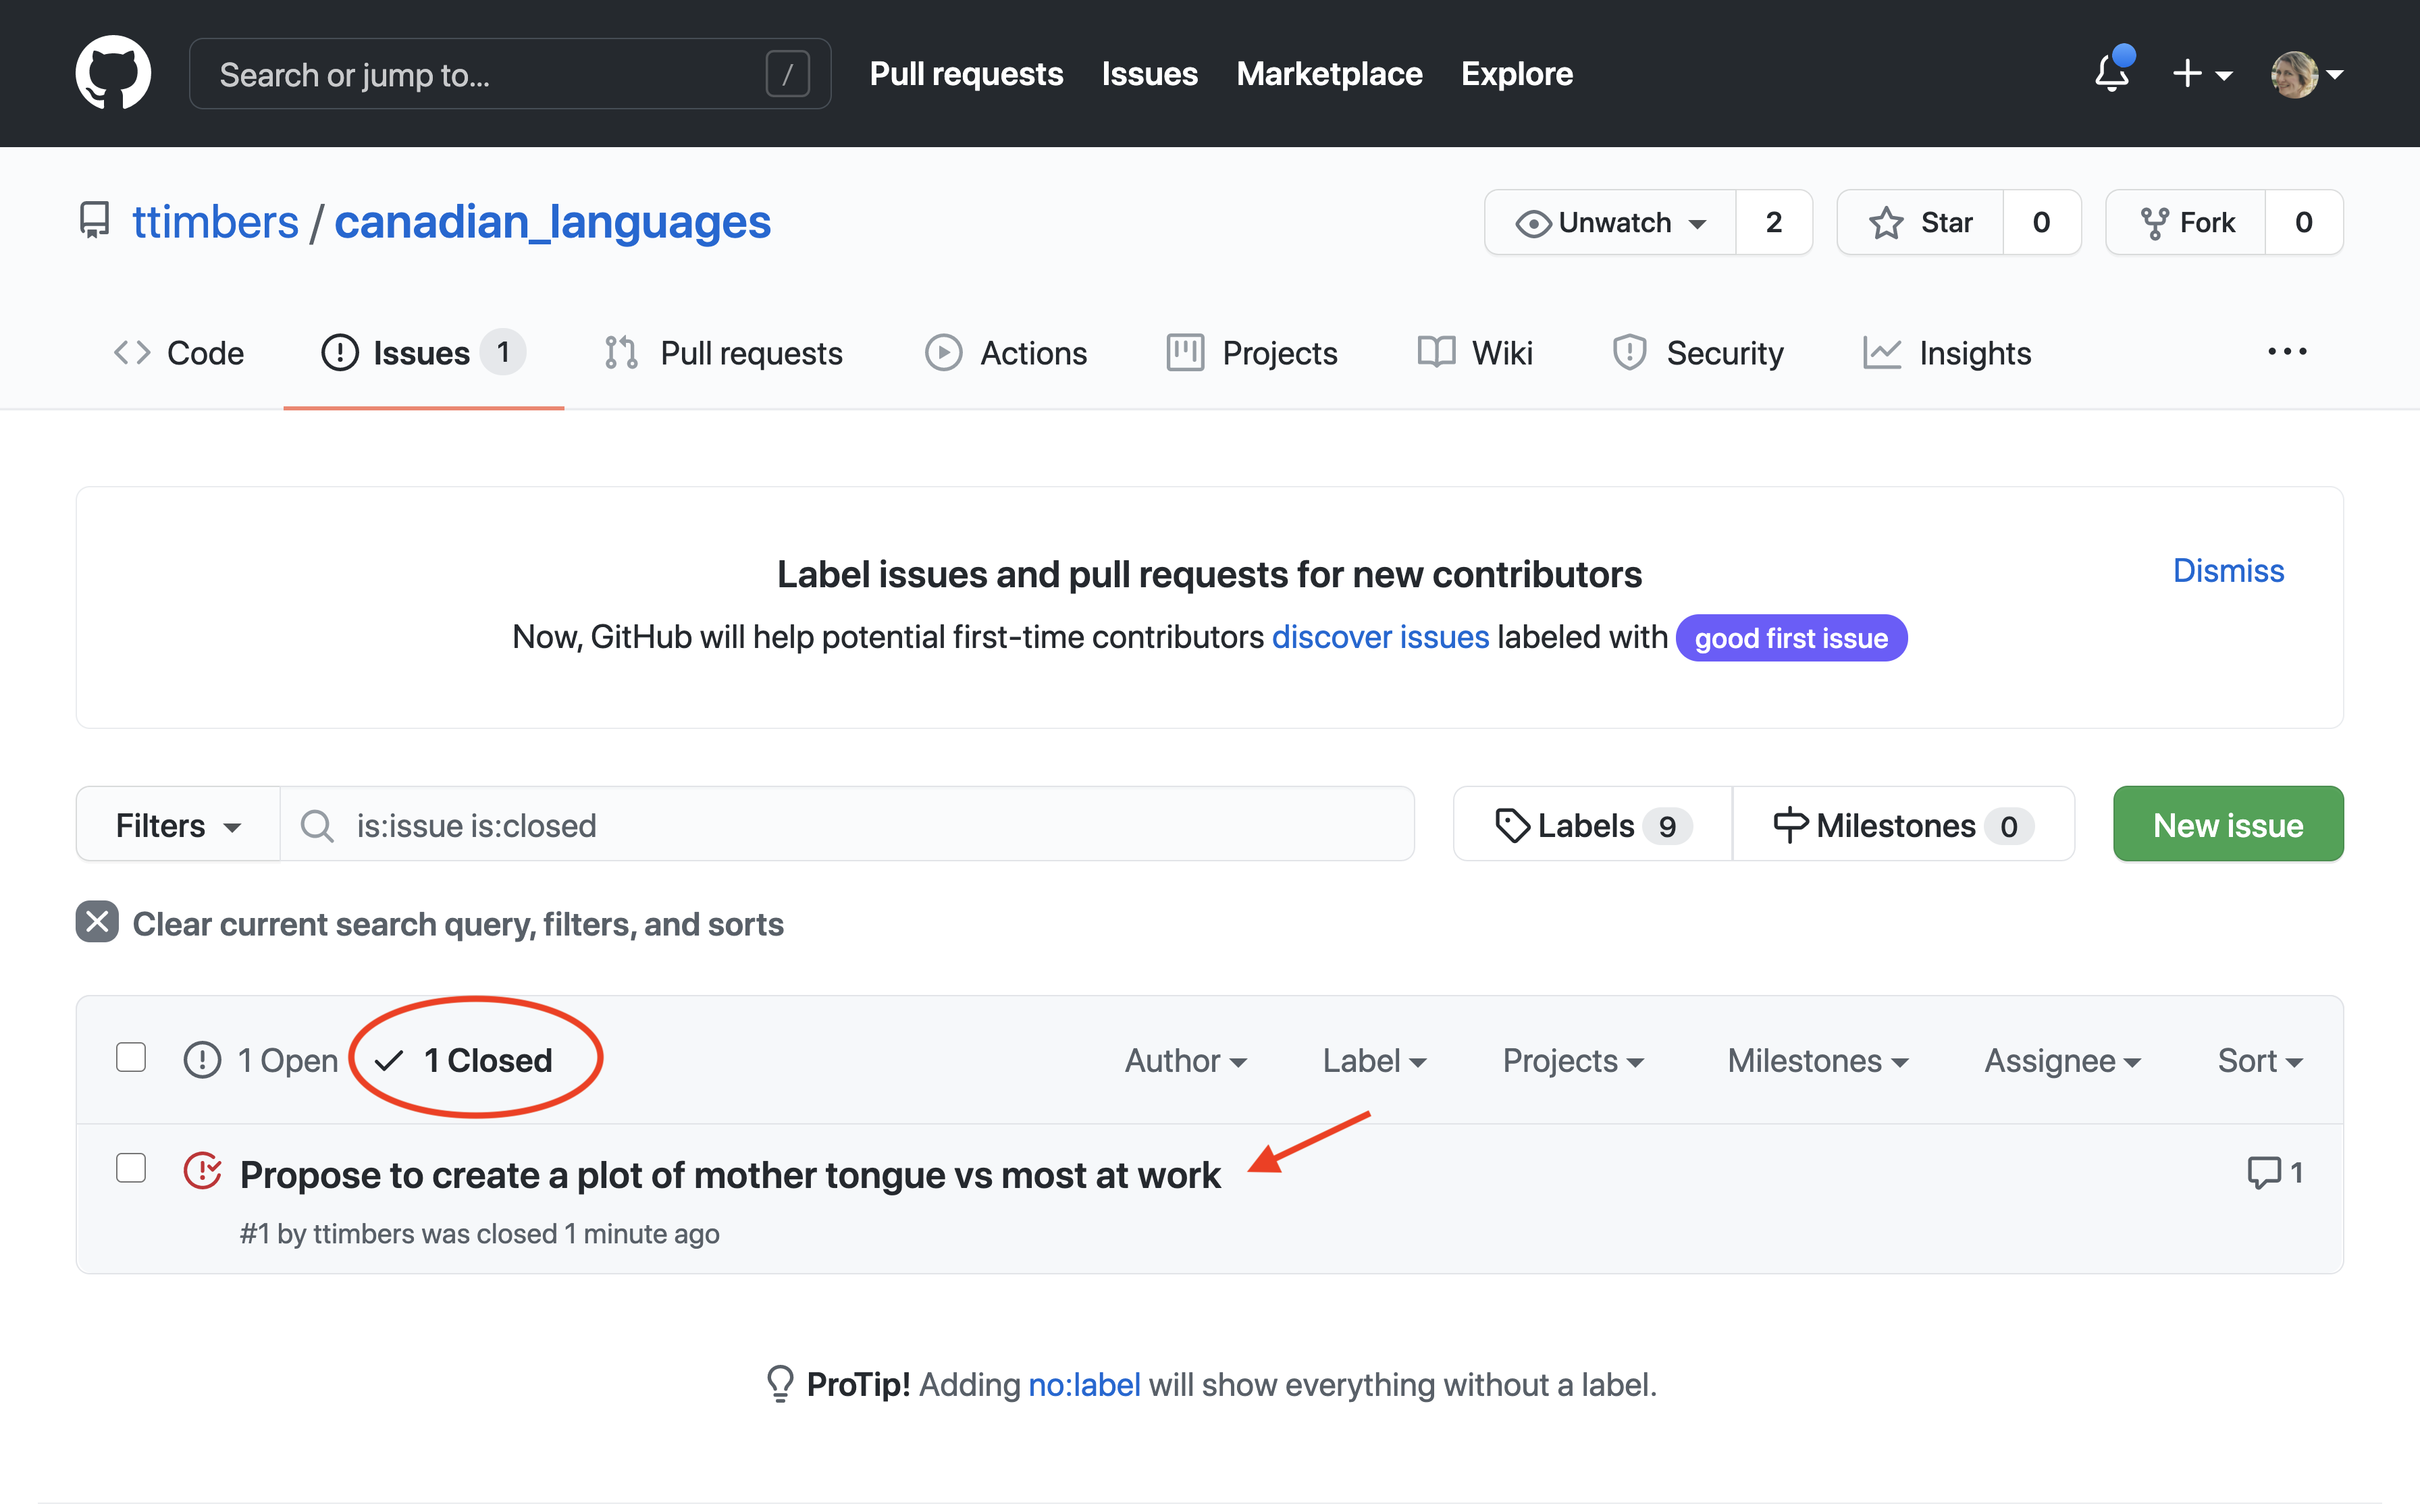
Task: Click the Fork button
Action: [x=2186, y=222]
